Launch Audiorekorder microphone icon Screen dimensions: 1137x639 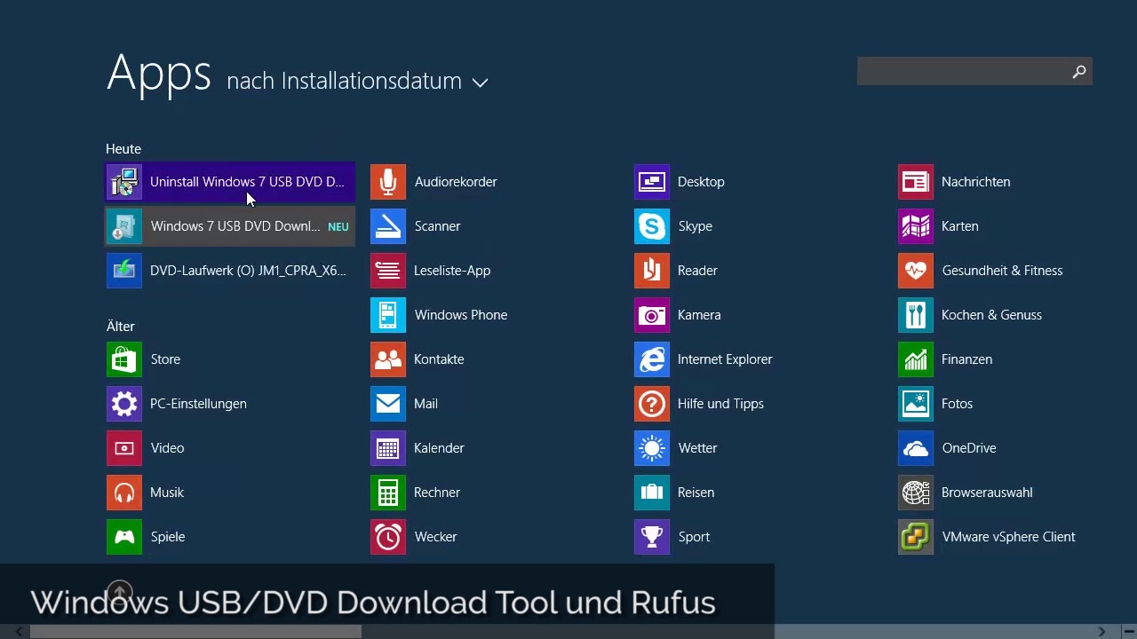[388, 182]
